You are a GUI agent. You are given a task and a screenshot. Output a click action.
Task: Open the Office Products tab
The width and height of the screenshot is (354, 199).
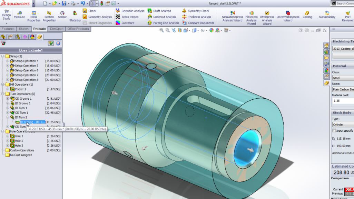78,29
